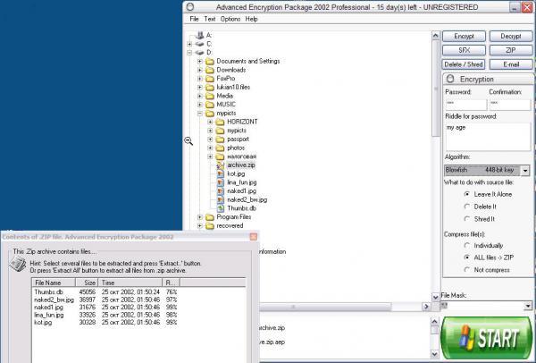Select Delete It radio option
Viewport: 536px width, 363px height.
[x=467, y=207]
